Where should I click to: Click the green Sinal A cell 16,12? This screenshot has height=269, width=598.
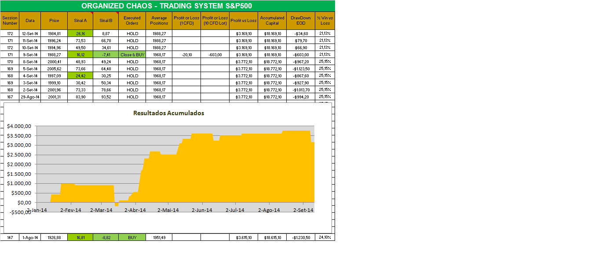[80, 55]
